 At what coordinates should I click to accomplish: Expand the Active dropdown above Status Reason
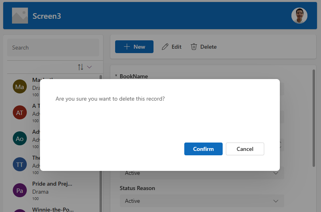click(201, 173)
